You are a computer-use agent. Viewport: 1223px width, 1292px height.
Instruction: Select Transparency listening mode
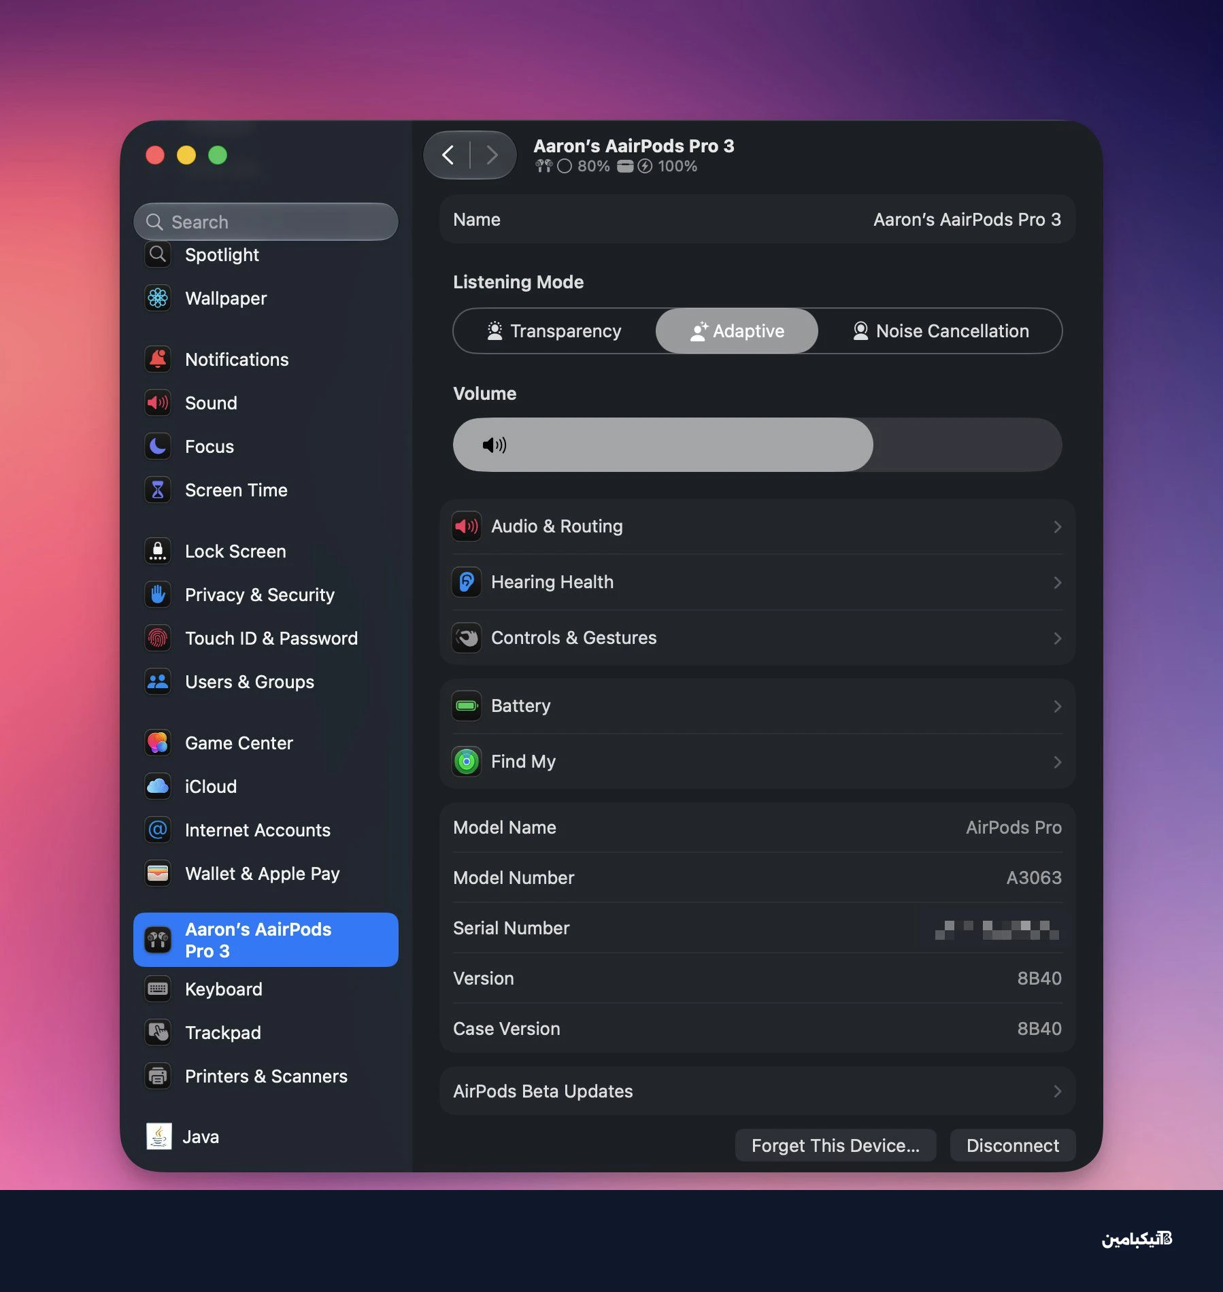coord(555,331)
